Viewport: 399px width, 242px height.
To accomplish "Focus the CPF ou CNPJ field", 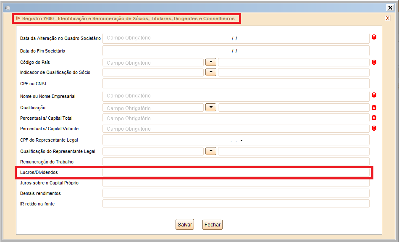I will 236,83.
